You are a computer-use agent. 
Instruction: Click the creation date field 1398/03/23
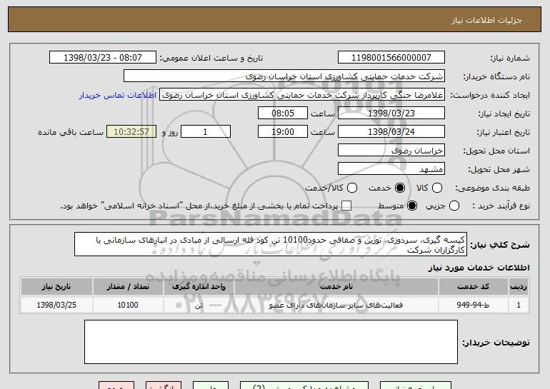coord(391,113)
